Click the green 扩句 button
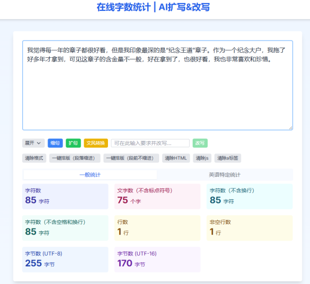The width and height of the screenshot is (310, 284). pyautogui.click(x=73, y=143)
